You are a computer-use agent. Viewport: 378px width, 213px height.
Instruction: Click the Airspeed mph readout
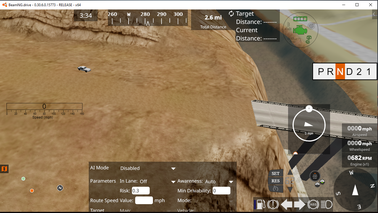pyautogui.click(x=360, y=131)
